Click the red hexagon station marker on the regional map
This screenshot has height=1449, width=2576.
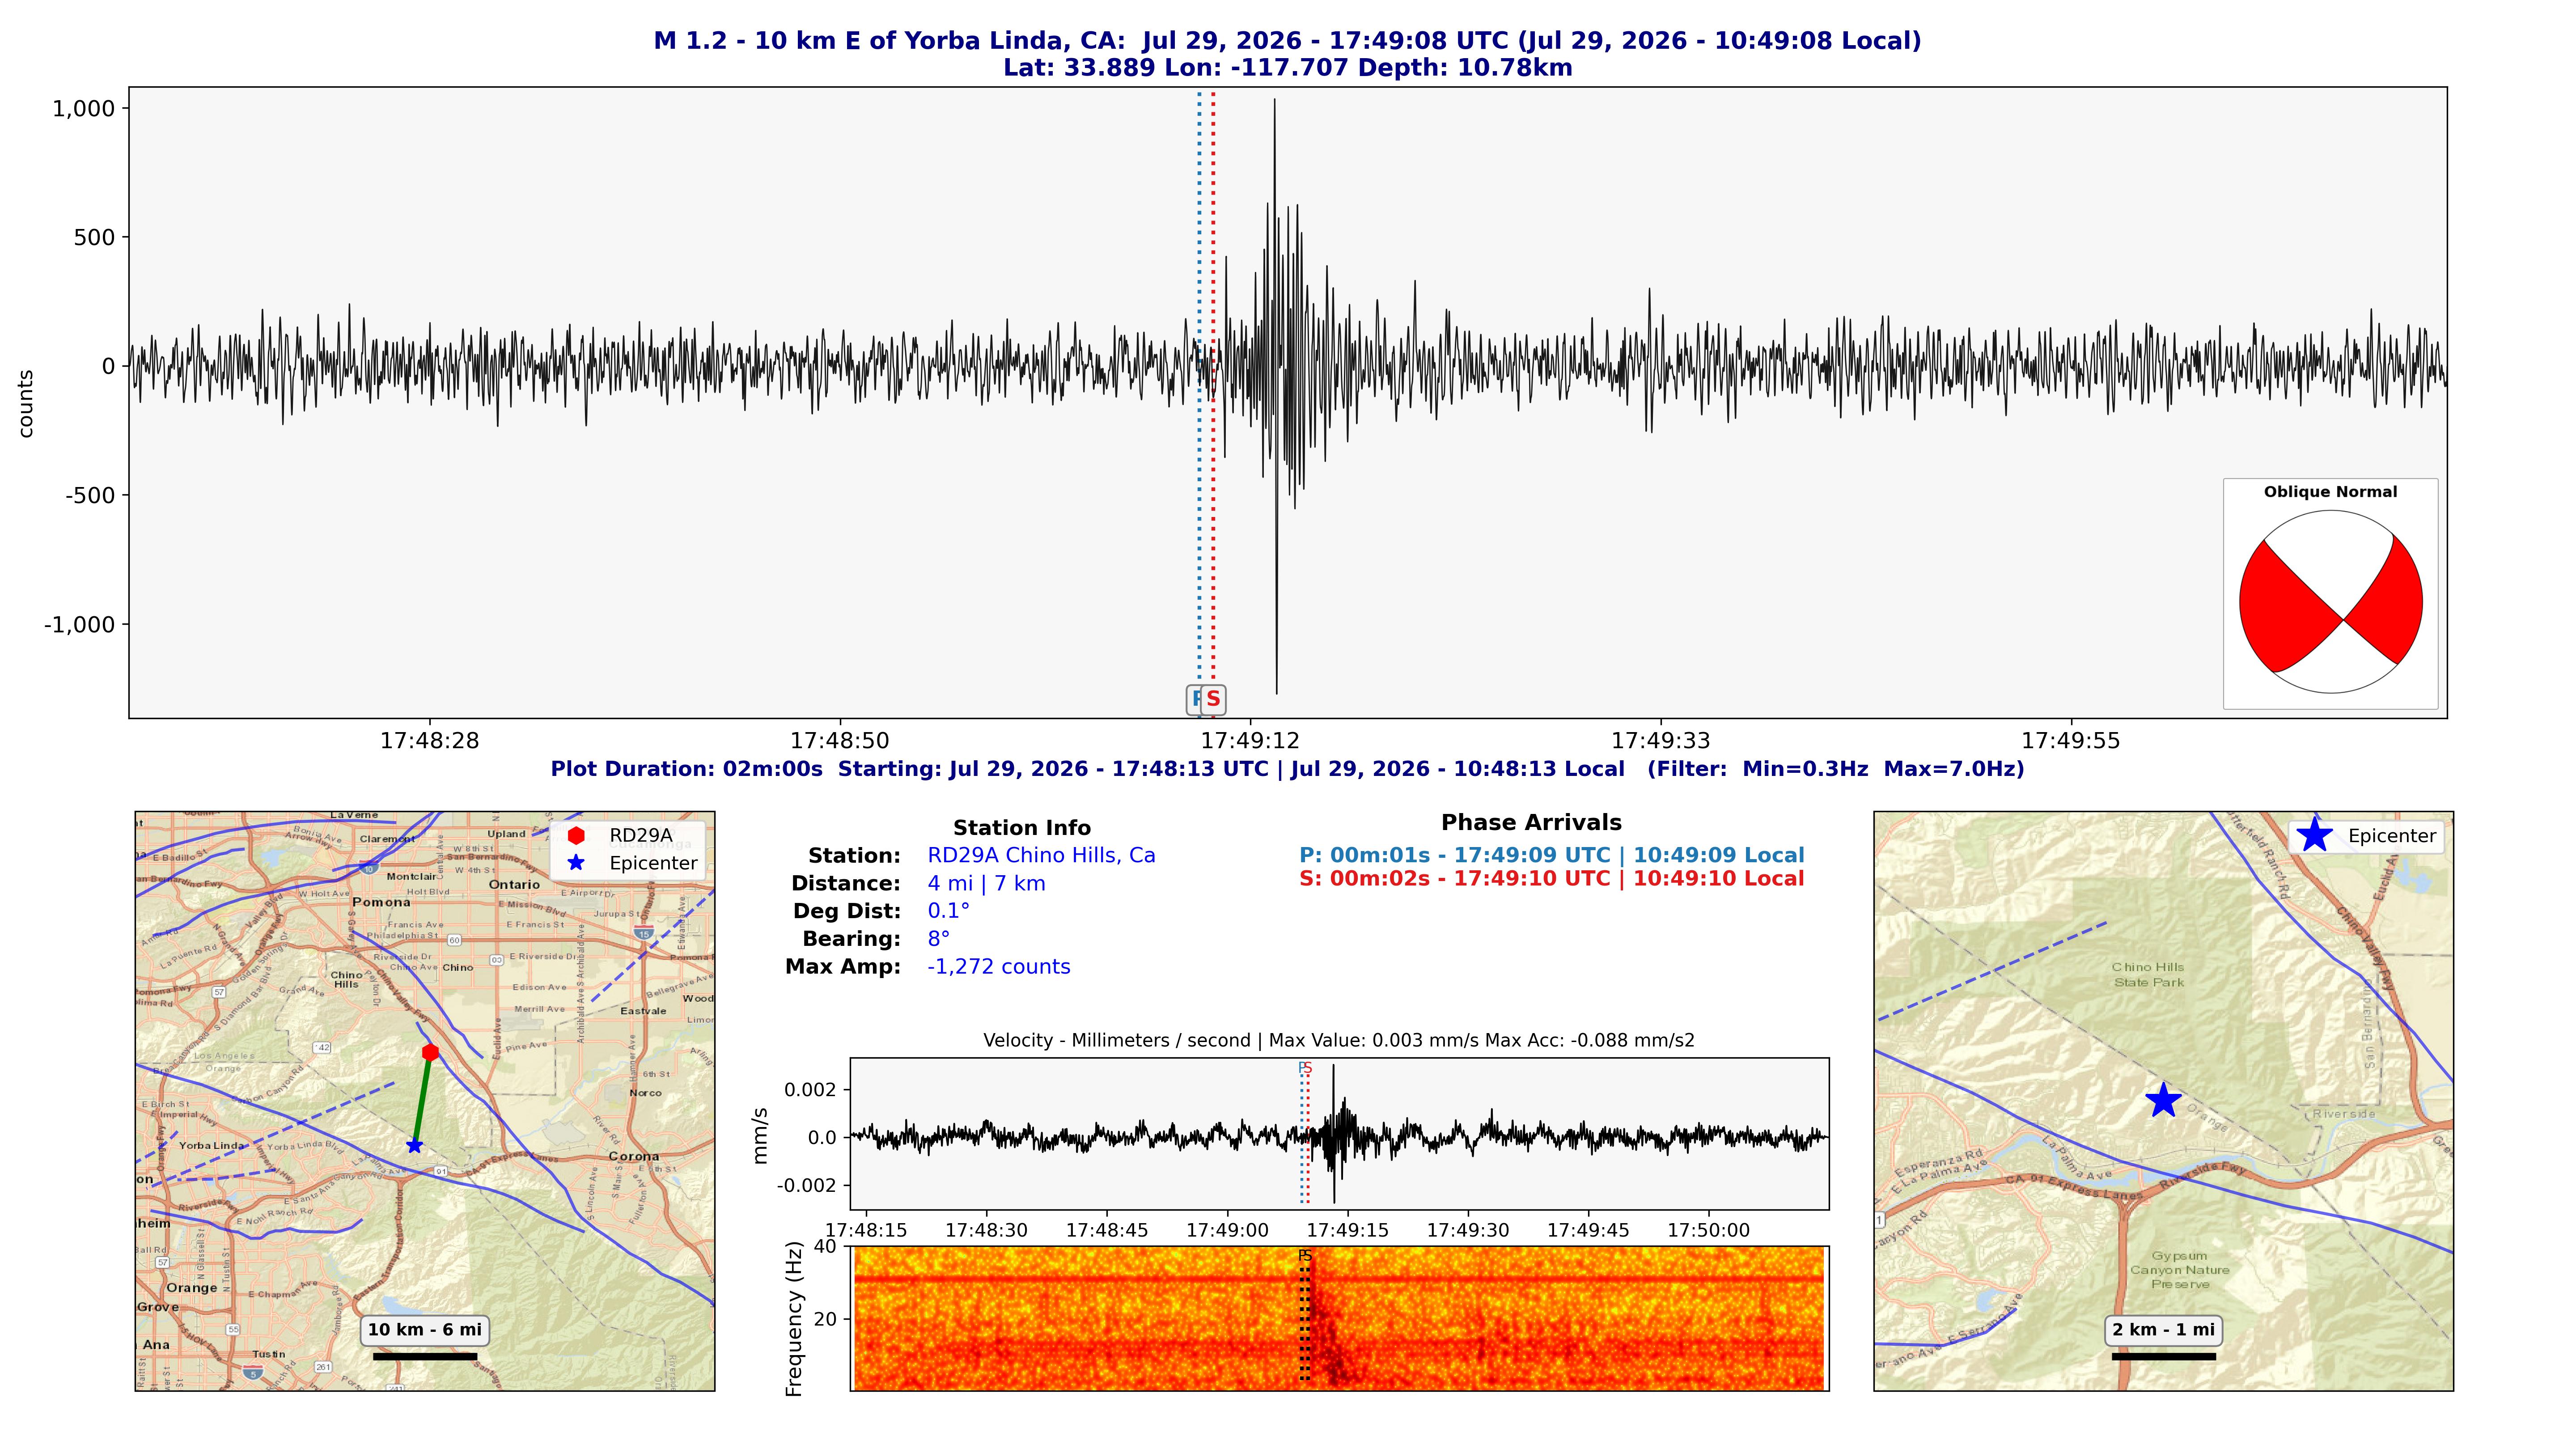point(430,1052)
